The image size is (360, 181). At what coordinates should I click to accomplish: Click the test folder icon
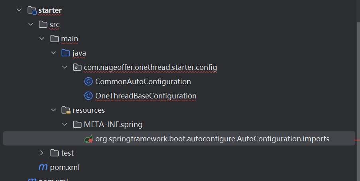(x=55, y=153)
